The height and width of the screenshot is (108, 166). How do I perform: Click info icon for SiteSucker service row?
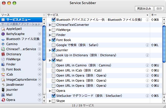click(x=147, y=96)
